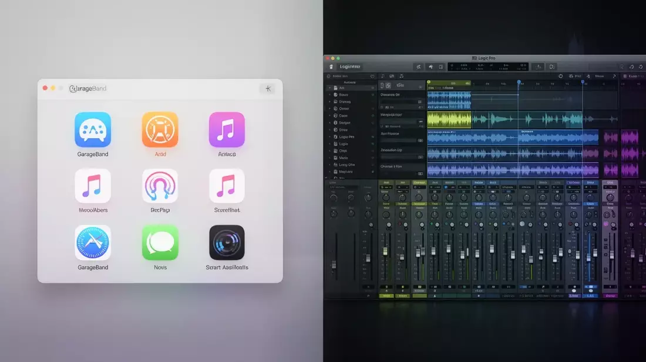The width and height of the screenshot is (646, 362).
Task: Toggle the indicator on the Bowo track row
Action: [373, 95]
